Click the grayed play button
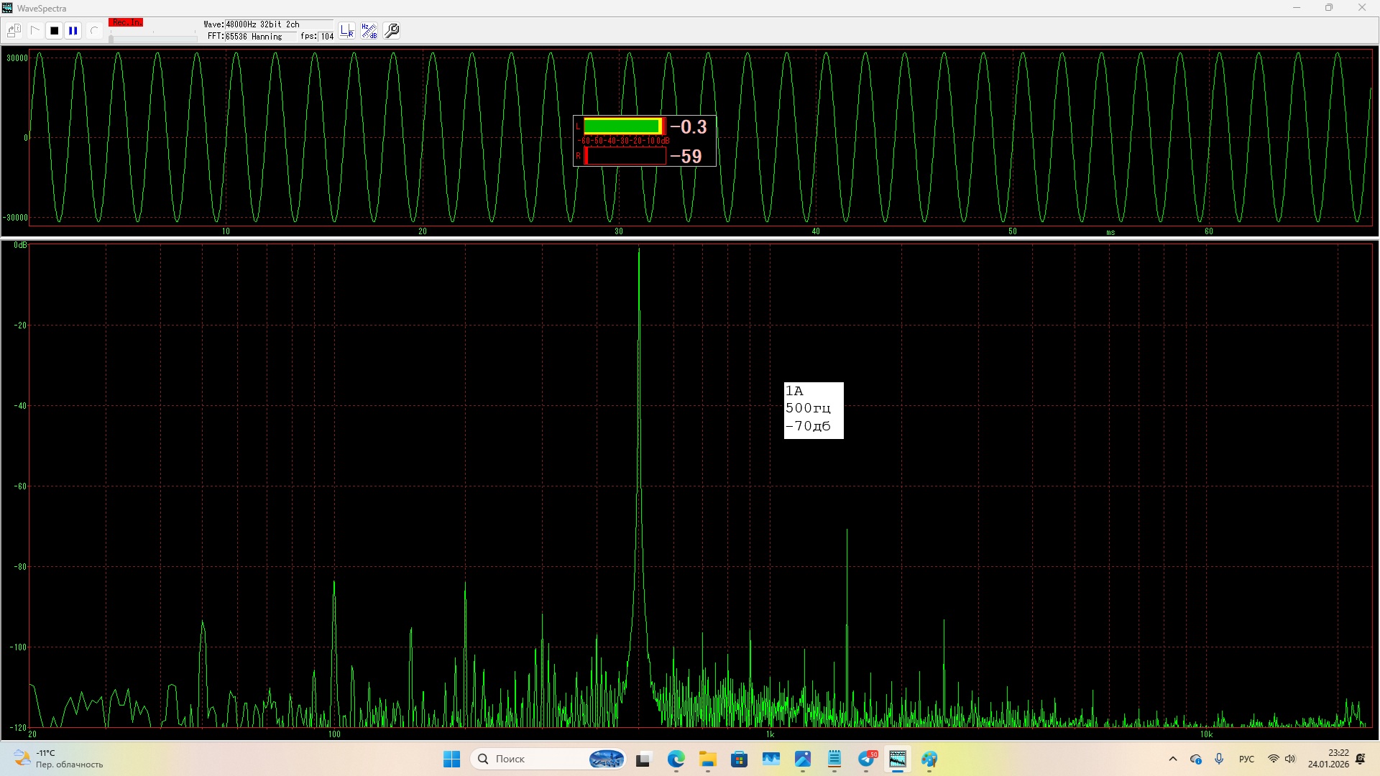The height and width of the screenshot is (776, 1380). point(34,31)
